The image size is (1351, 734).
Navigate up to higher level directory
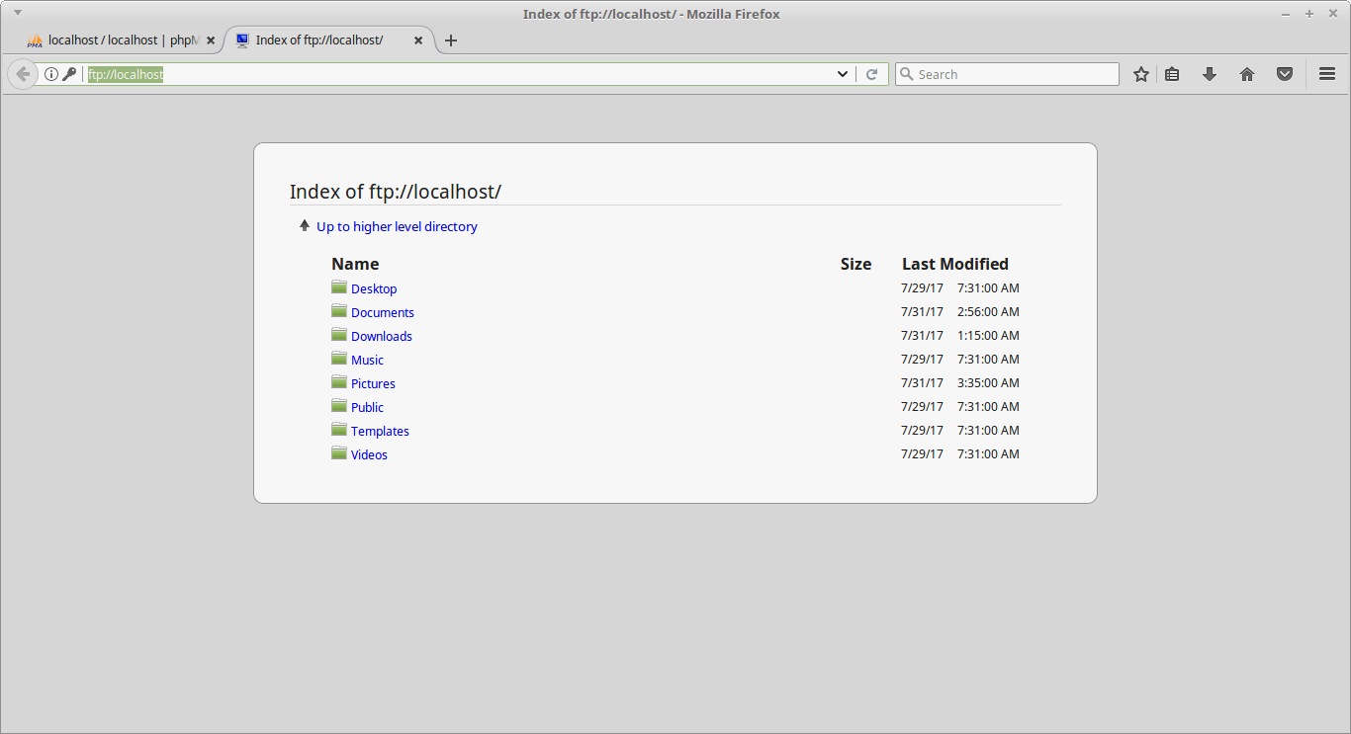pos(397,226)
